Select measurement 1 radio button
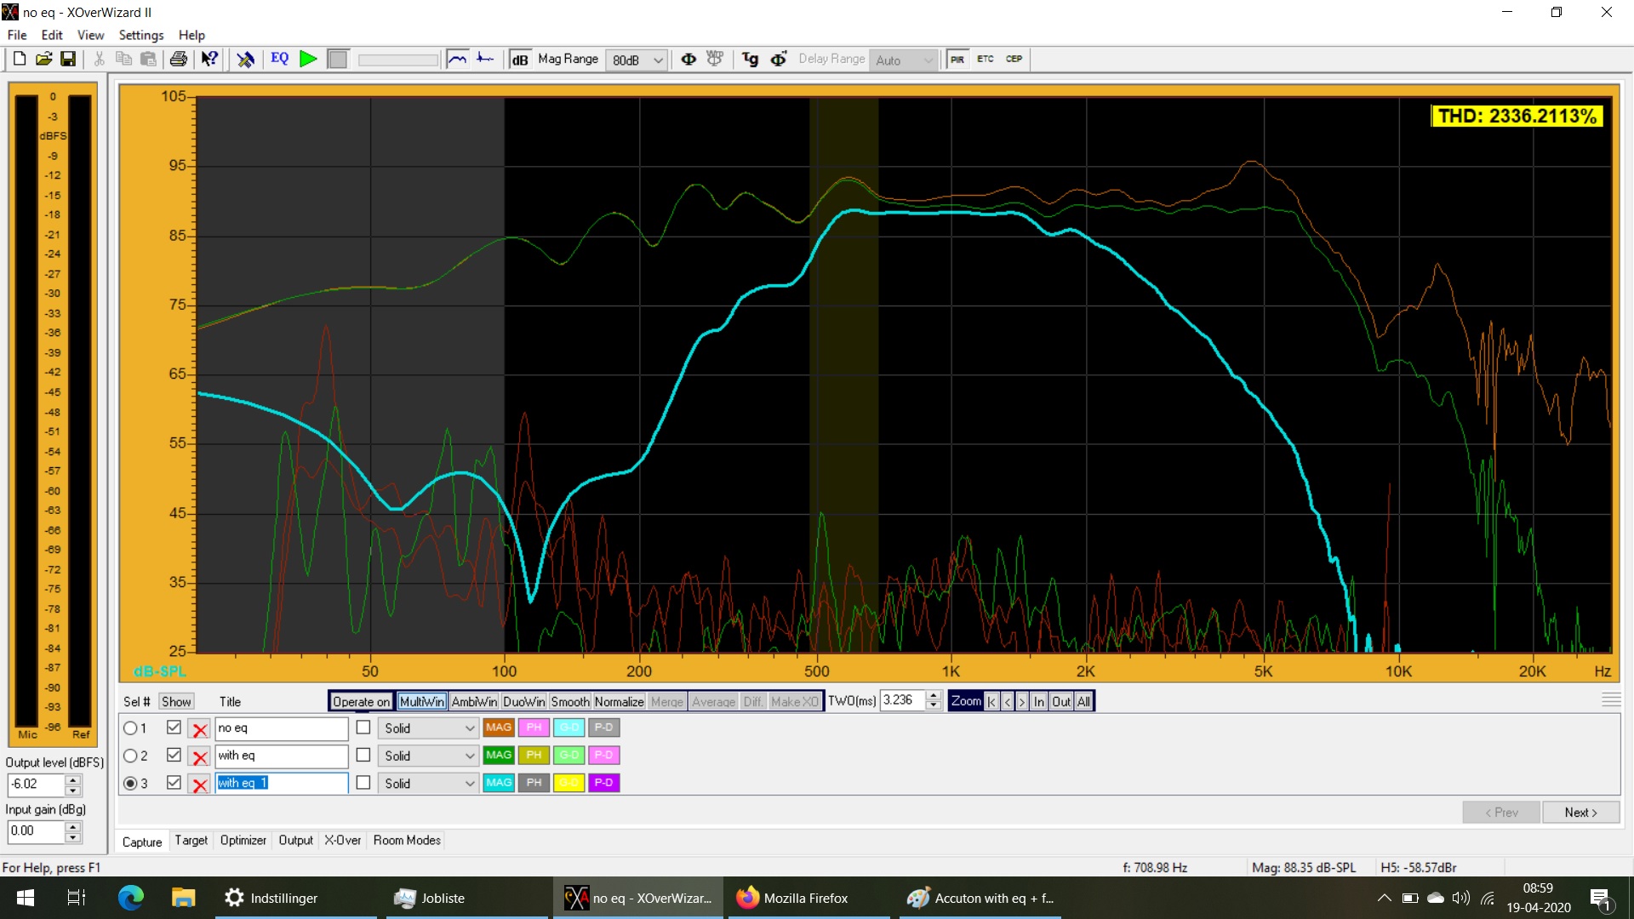This screenshot has width=1634, height=919. (130, 728)
